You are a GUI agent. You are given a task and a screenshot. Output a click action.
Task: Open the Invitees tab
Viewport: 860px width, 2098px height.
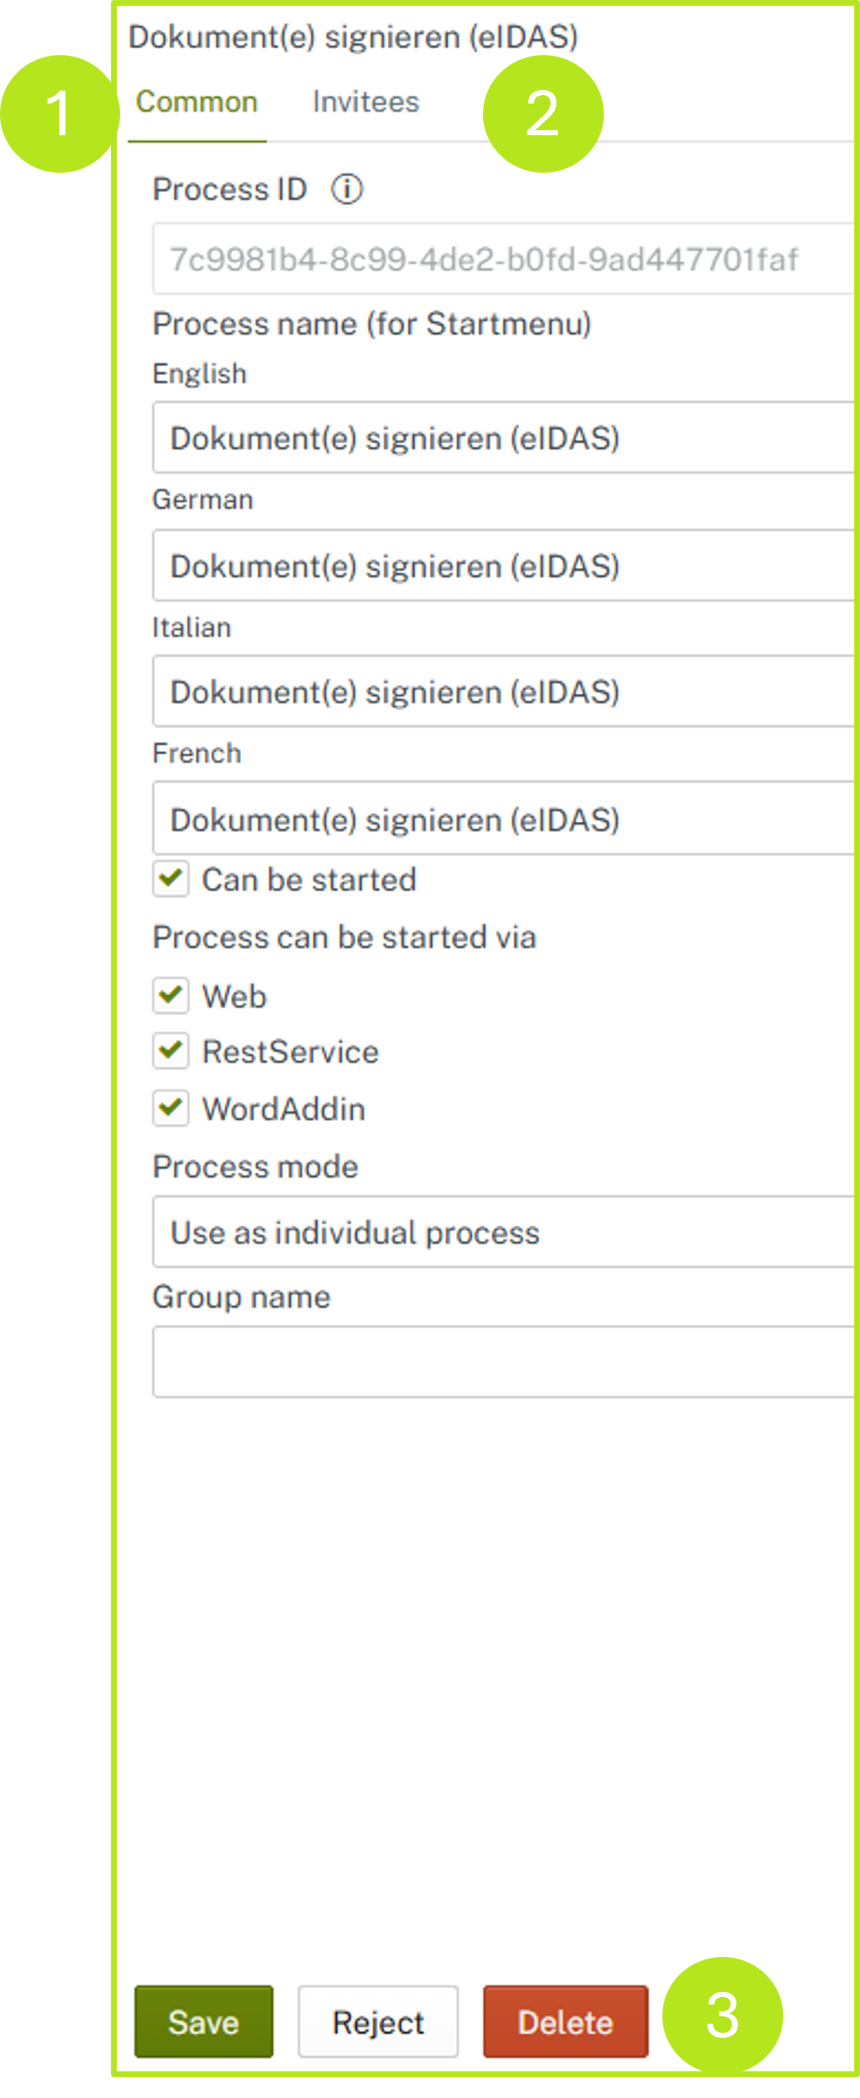pyautogui.click(x=365, y=103)
